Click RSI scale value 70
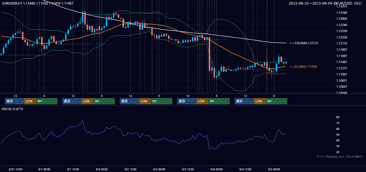 (338, 123)
